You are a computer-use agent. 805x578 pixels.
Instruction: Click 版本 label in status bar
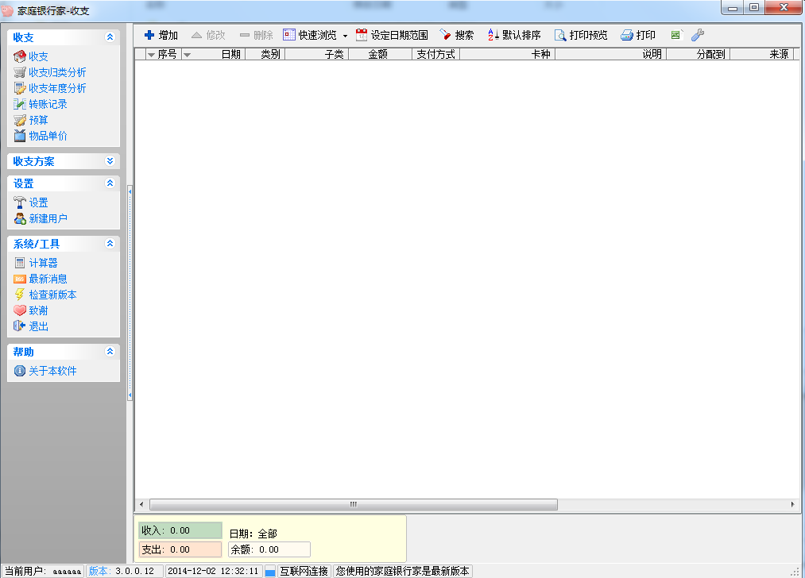(x=99, y=571)
